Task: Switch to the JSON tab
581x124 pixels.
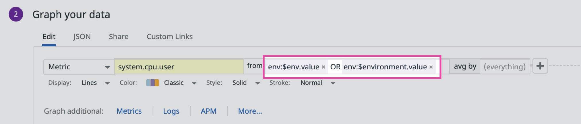Action: pos(82,37)
